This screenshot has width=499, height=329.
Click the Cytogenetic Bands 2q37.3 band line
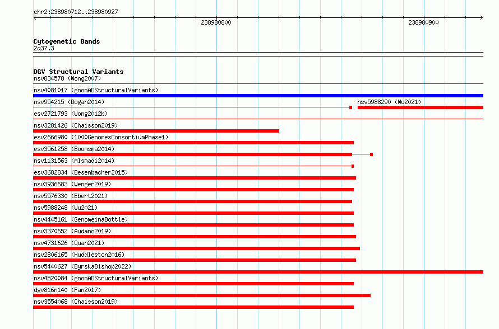pos(258,54)
